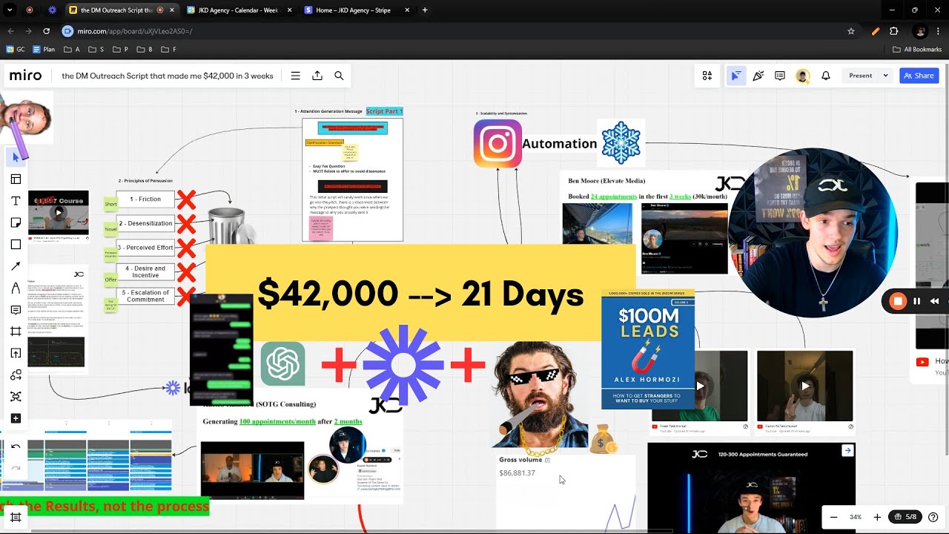Screen dimensions: 949x534
Task: Click the '2 - Desensitization' box
Action: coord(145,223)
